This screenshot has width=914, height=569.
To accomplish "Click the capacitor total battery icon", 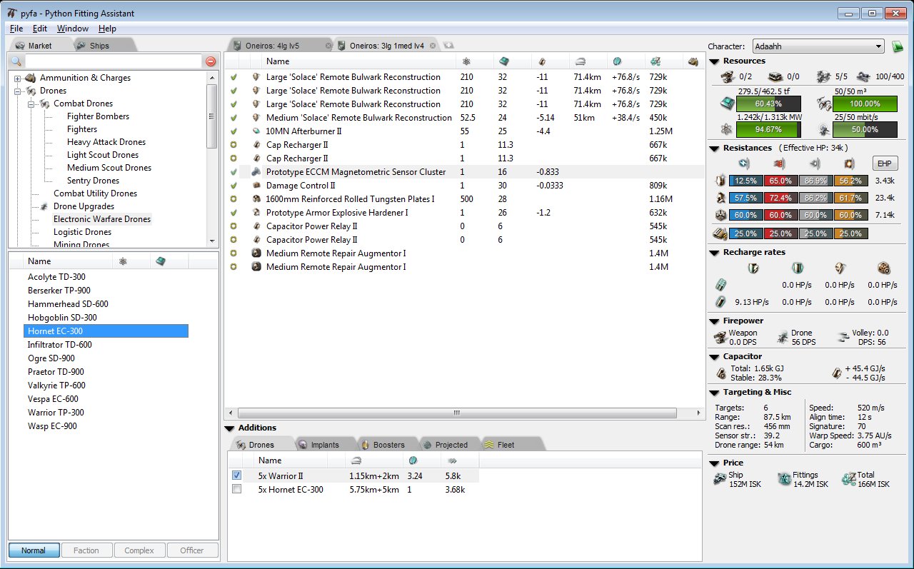I will 722,373.
